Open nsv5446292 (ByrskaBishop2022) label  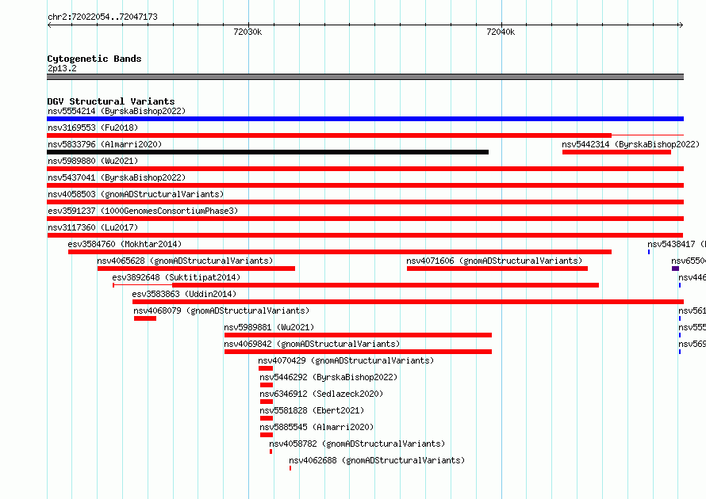point(328,377)
